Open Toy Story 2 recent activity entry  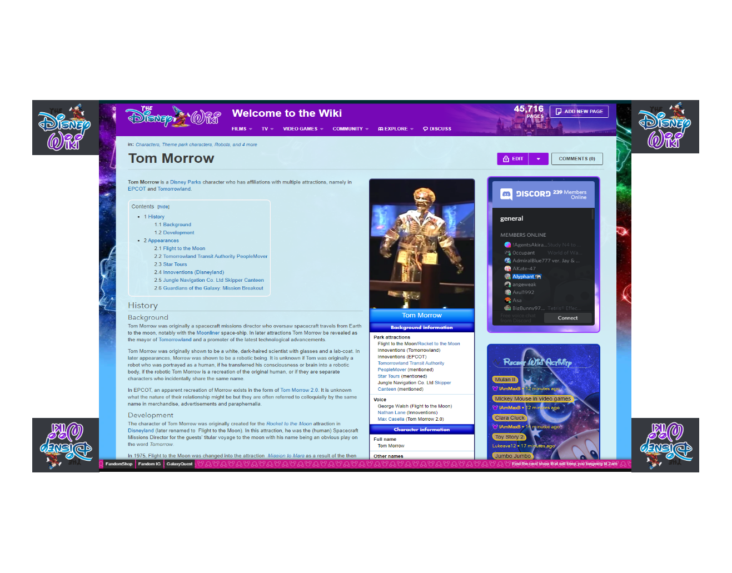pyautogui.click(x=509, y=437)
